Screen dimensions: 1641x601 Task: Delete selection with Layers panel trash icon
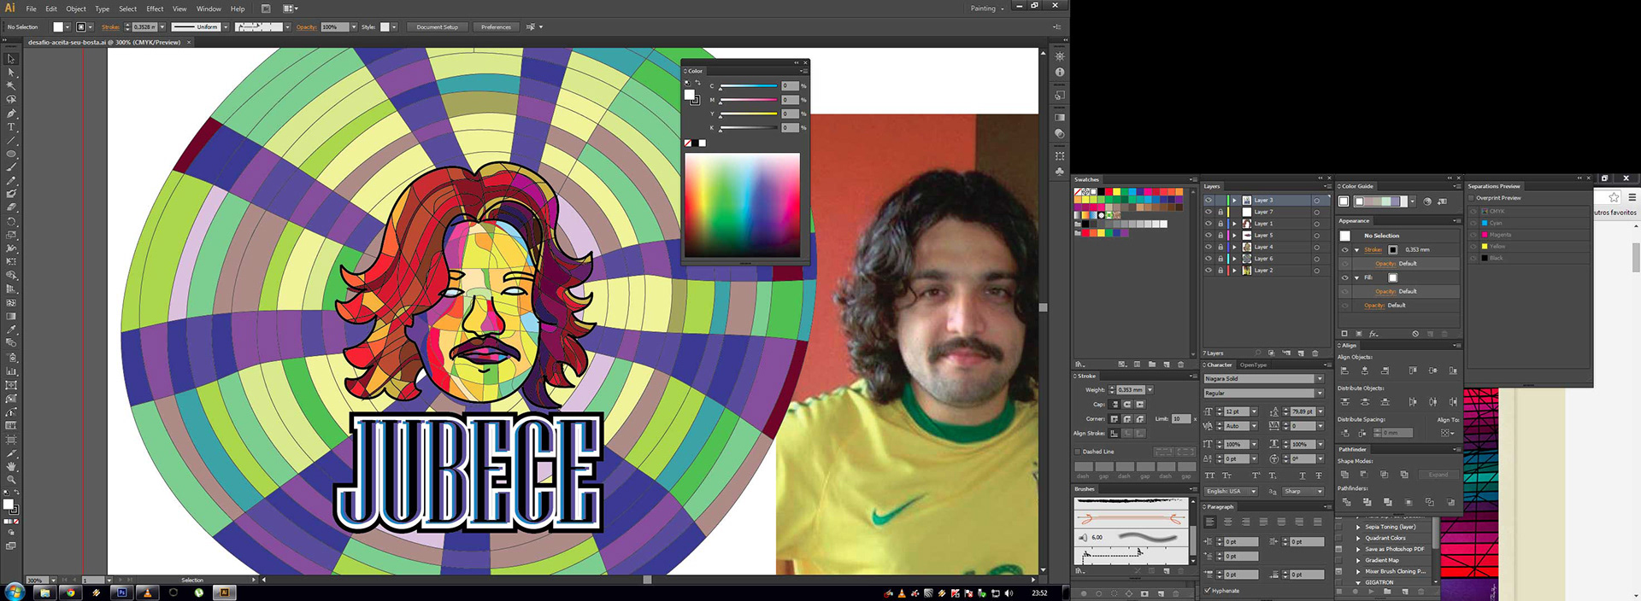[x=1315, y=353]
